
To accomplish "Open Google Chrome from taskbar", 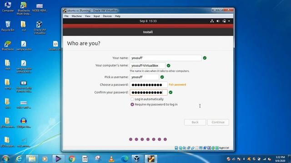I will click(72, 159).
